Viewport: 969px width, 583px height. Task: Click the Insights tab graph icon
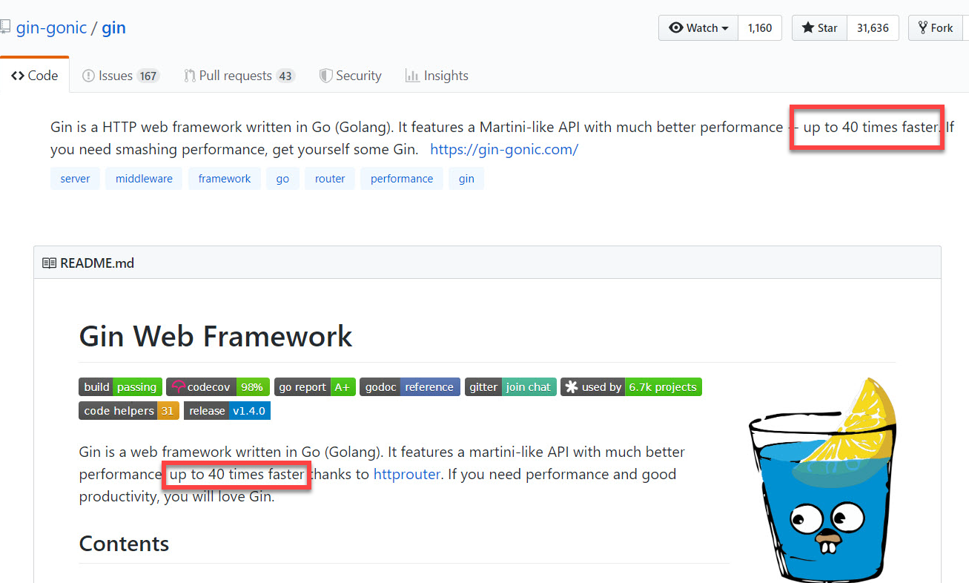pyautogui.click(x=412, y=76)
